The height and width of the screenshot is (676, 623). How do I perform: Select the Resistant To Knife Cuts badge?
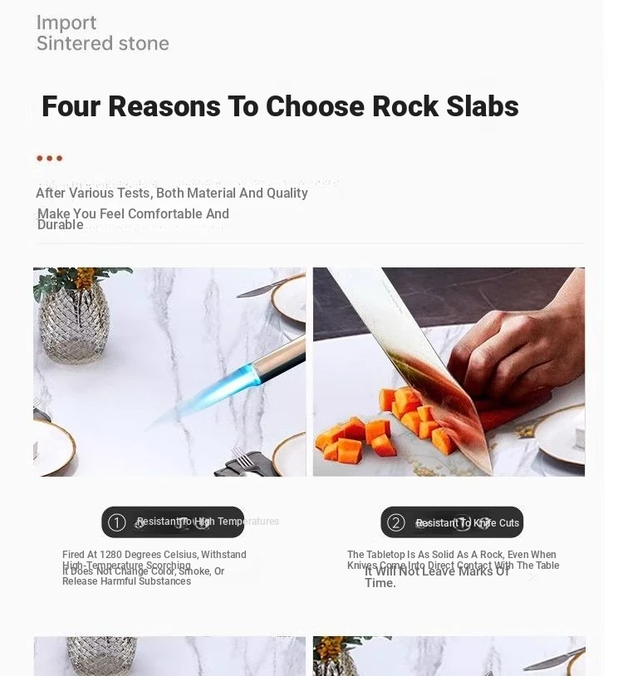452,522
